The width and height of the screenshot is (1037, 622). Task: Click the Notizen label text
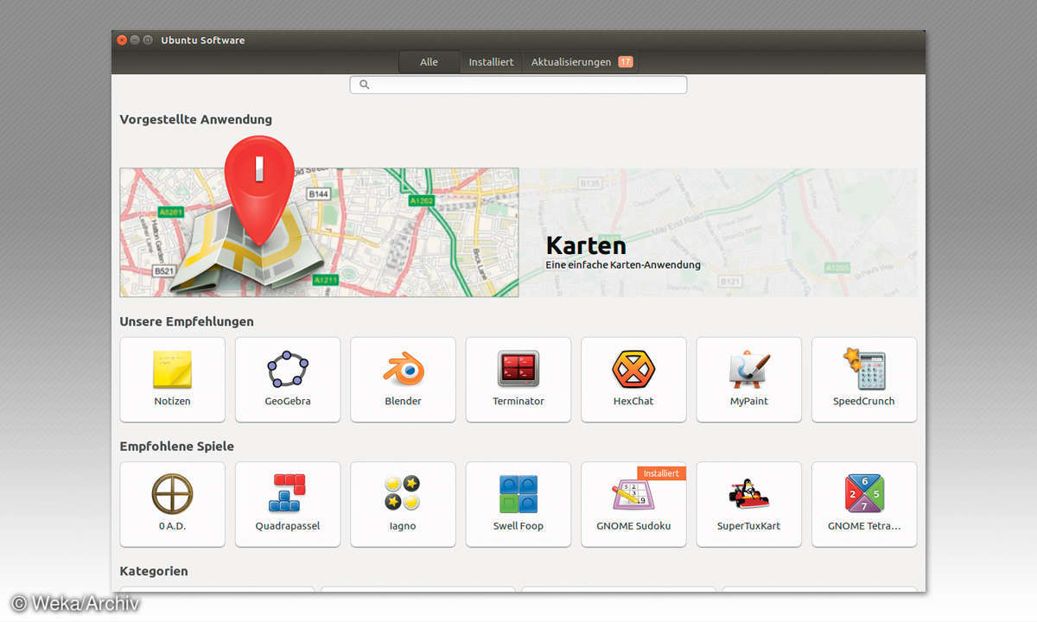(x=172, y=402)
